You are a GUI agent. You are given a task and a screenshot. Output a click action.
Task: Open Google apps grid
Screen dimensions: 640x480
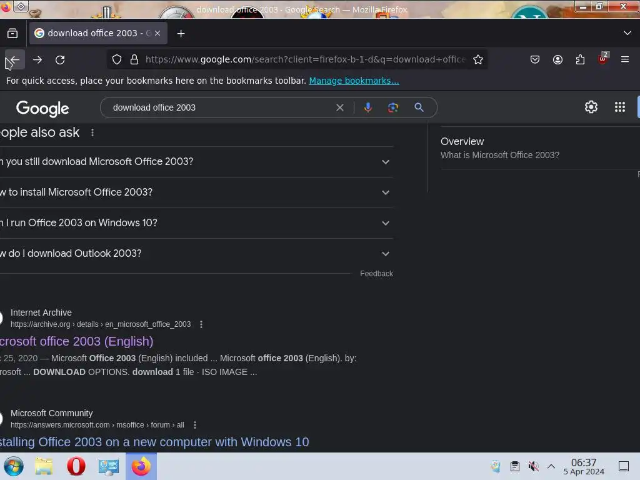point(619,107)
